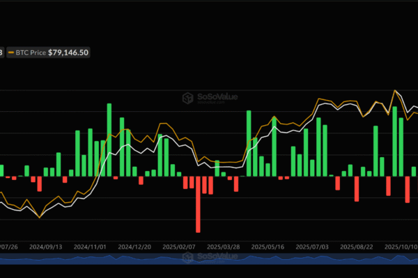The height and width of the screenshot is (278, 418).
Task: Click the tallest green inflow bar near 2024/11
Action: [x=109, y=140]
